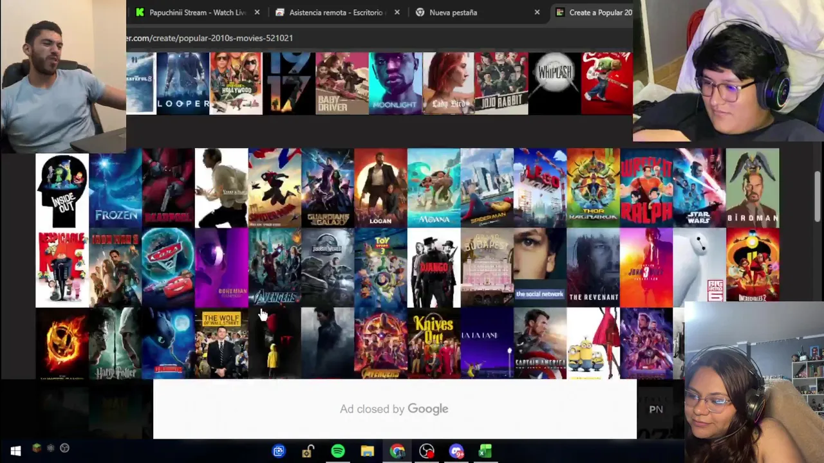Open Spotify from the taskbar
The height and width of the screenshot is (463, 824).
[x=338, y=451]
